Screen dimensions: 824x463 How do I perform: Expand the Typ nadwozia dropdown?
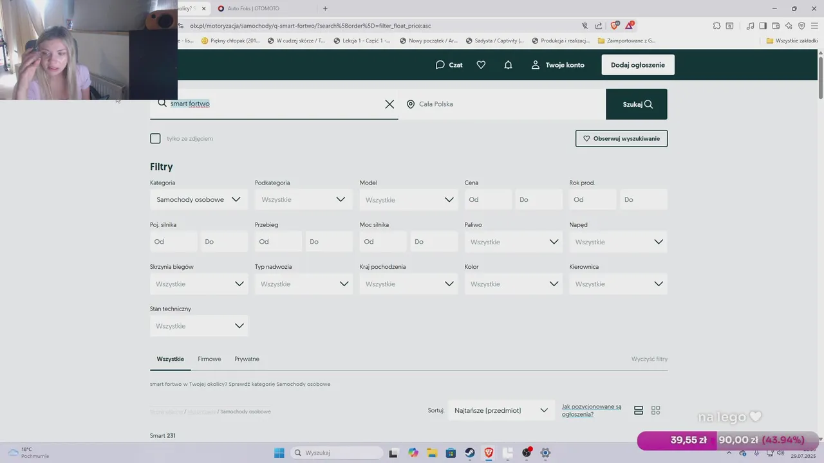[x=304, y=284]
